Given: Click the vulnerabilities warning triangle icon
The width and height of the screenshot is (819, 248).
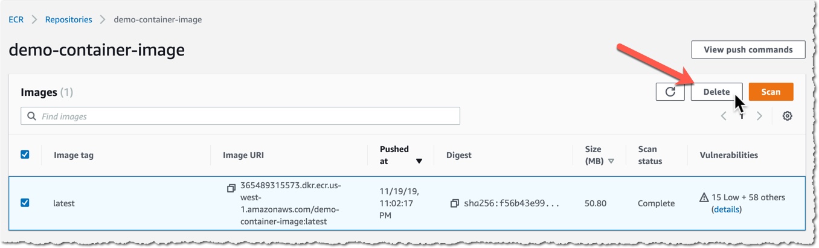Looking at the screenshot, I should tap(704, 197).
